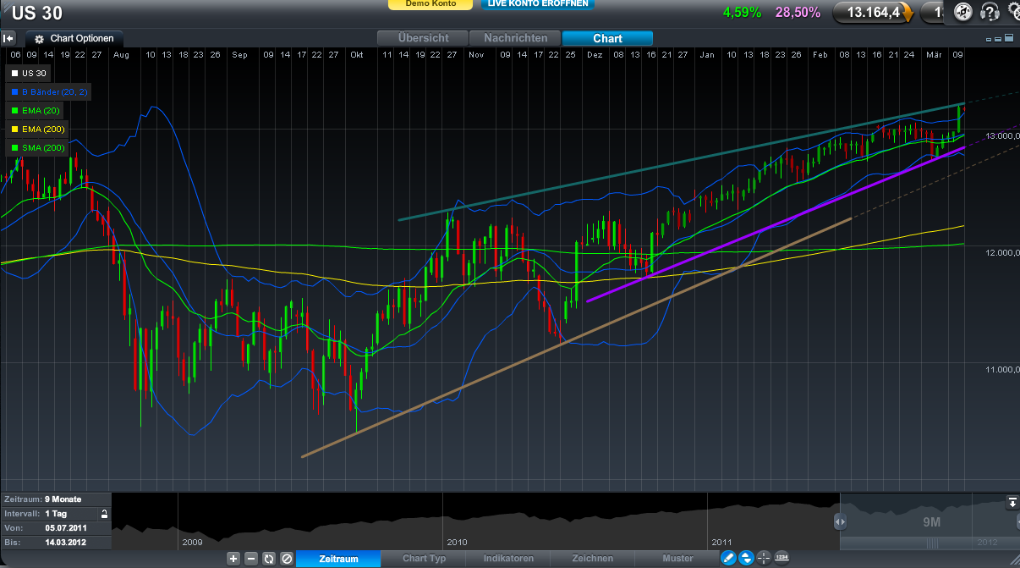Select the largest chart window size icon
1020x568 pixels.
click(1009, 38)
